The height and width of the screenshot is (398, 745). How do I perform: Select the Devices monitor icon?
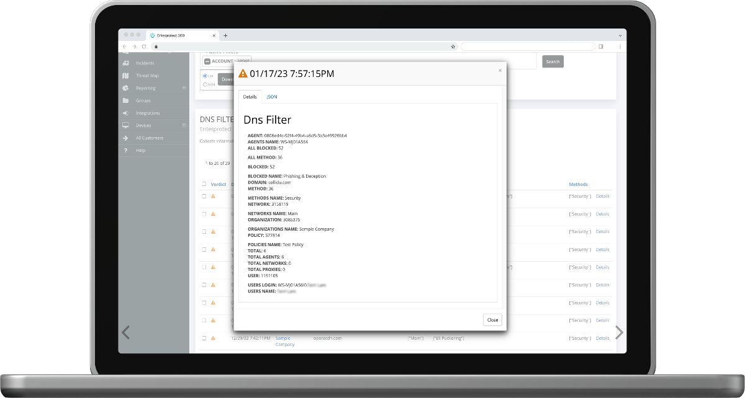click(x=127, y=125)
